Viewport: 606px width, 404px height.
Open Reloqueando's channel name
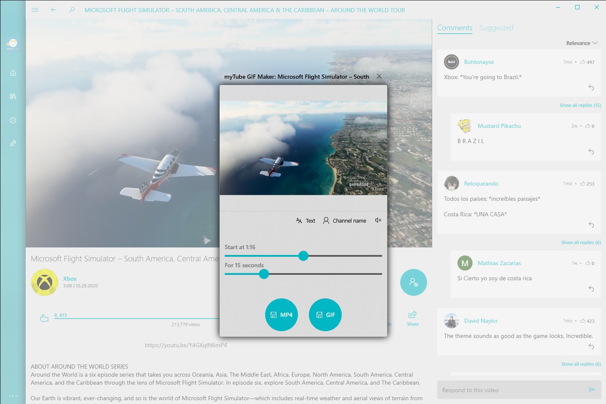point(481,183)
